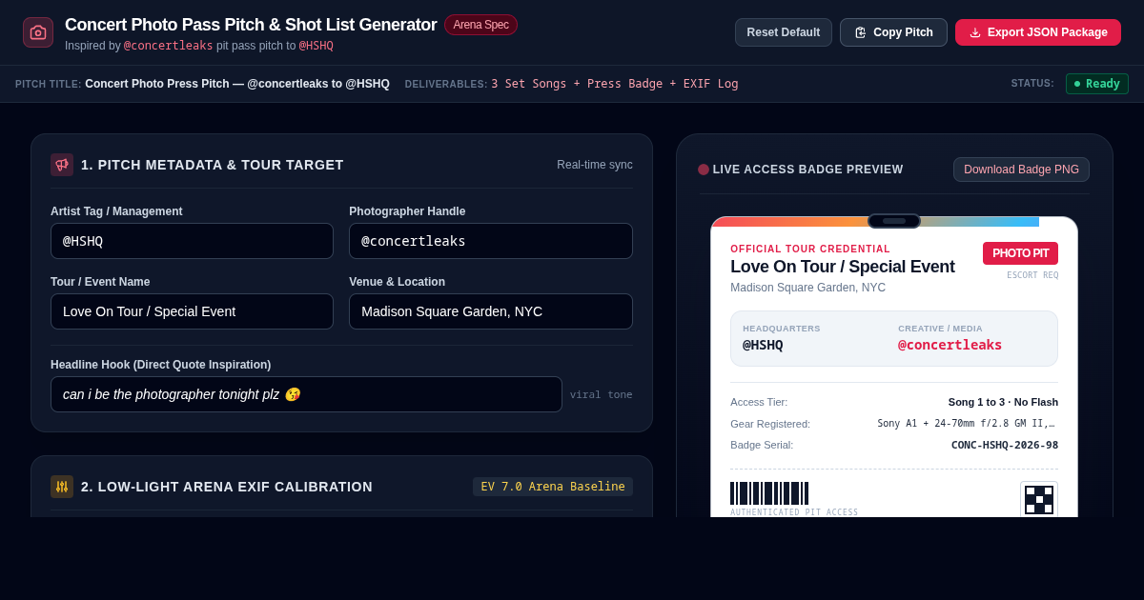Screen dimensions: 1144x600
Task: Click the Love On Tour badge title
Action: (843, 267)
